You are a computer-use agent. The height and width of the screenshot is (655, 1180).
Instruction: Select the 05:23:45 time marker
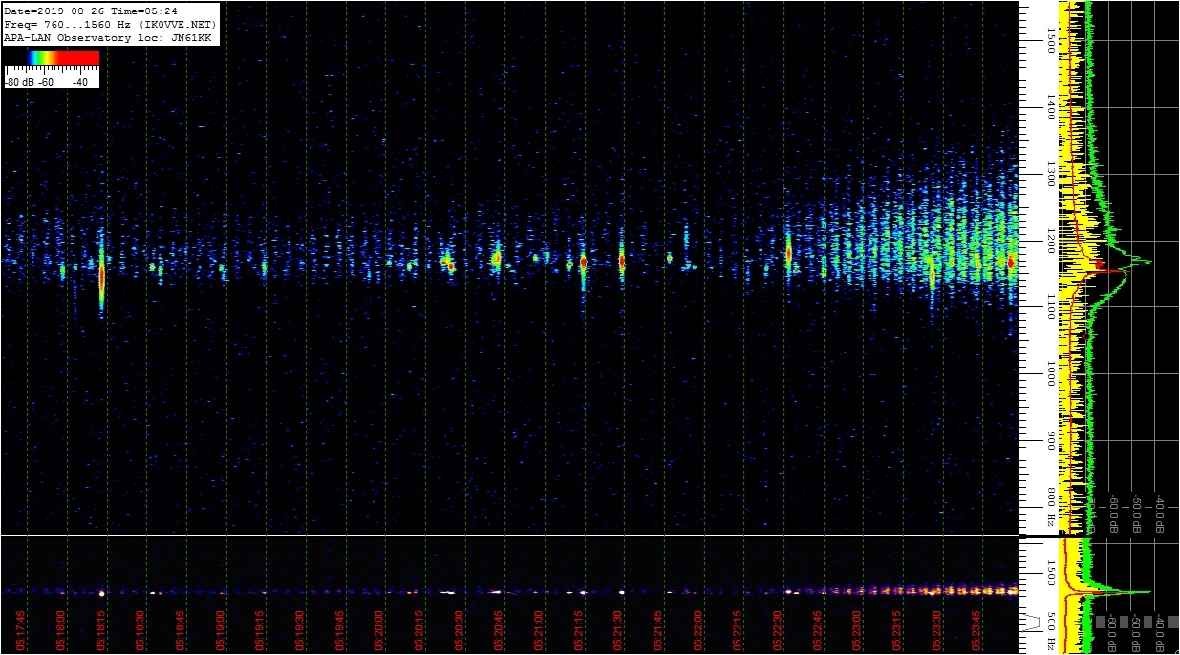[x=976, y=630]
